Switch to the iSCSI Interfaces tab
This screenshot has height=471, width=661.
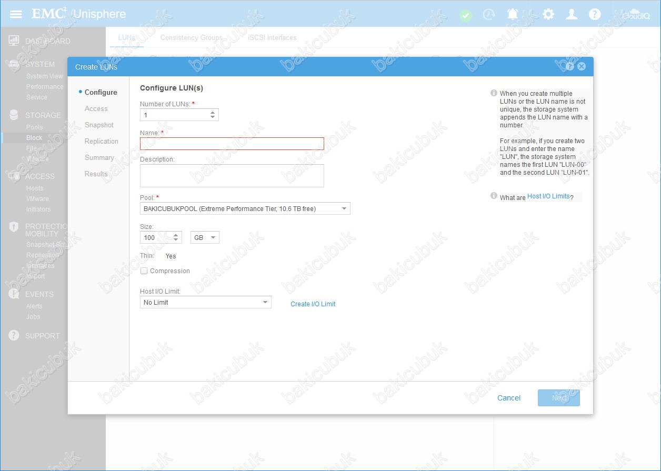click(272, 38)
